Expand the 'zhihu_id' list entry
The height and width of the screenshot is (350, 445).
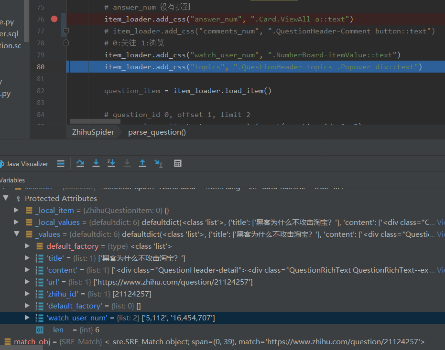tap(27, 294)
